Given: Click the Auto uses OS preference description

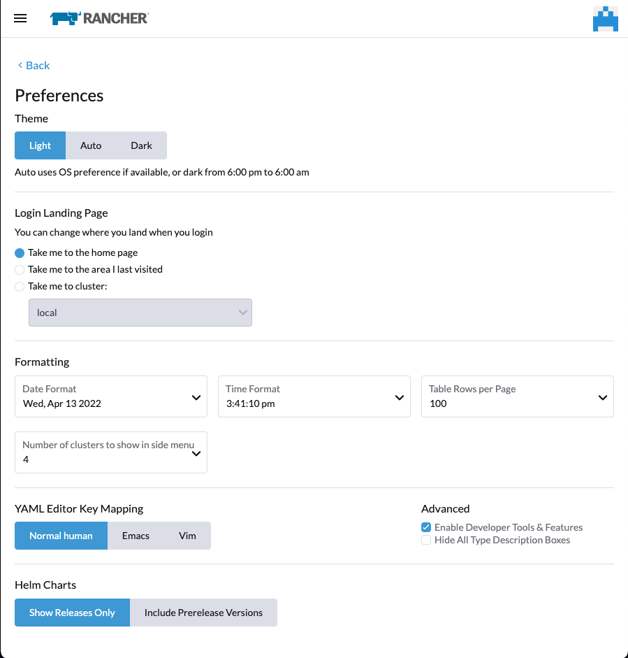Looking at the screenshot, I should pos(162,173).
